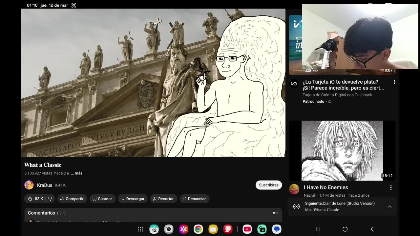Open KraDus channel avatar
The height and width of the screenshot is (236, 420).
pos(29,185)
